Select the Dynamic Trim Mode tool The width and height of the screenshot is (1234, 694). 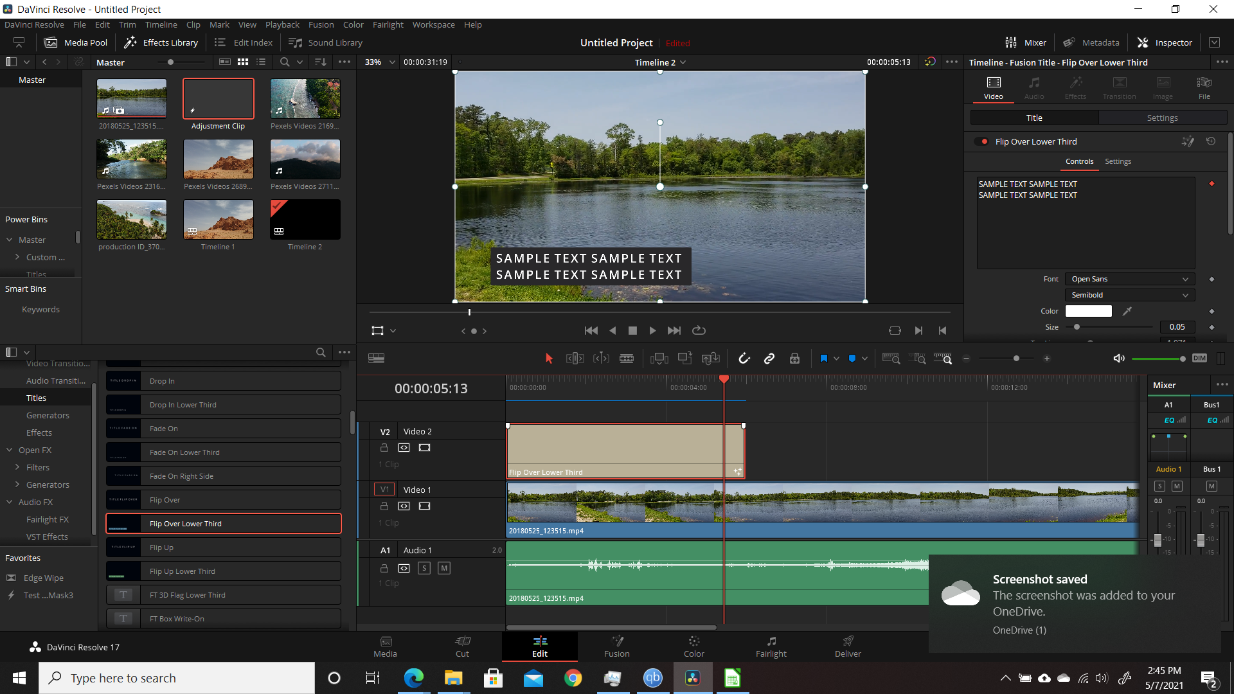coord(601,359)
